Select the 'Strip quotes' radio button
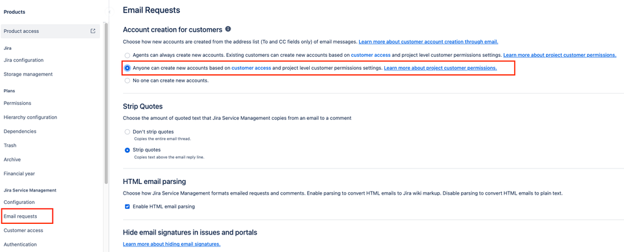Screen dimensions: 624x252 coord(127,150)
